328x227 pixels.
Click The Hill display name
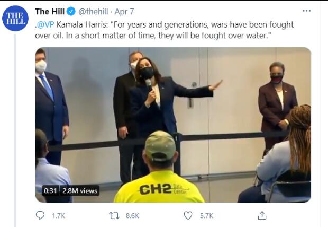(50, 11)
